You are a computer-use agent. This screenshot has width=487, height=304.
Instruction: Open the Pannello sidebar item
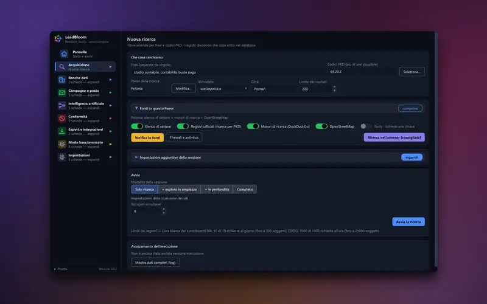pyautogui.click(x=85, y=54)
